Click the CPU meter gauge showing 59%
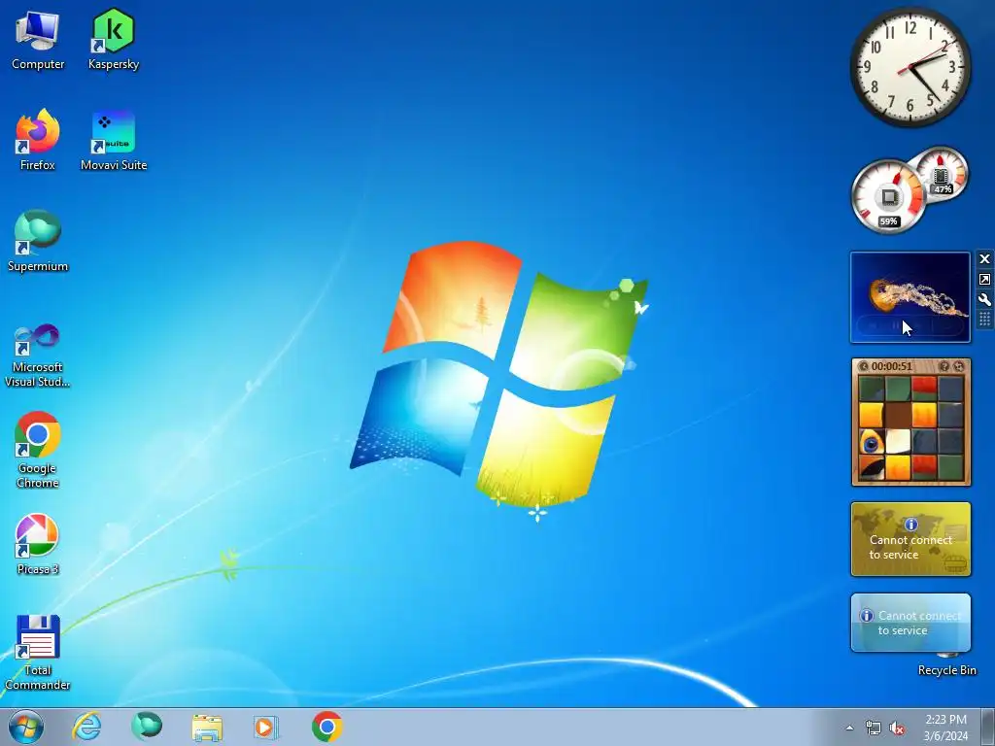Screen dimensions: 995x746 (888, 196)
